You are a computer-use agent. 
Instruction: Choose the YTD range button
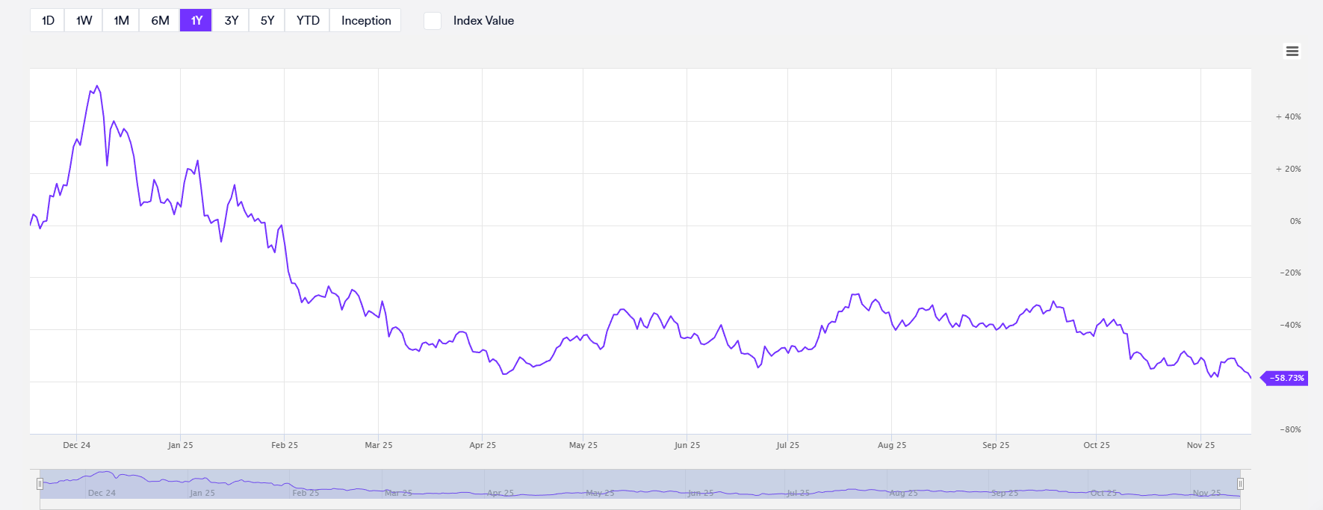308,20
